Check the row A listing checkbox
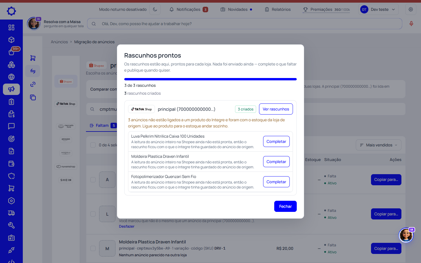 pyautogui.click(x=93, y=180)
